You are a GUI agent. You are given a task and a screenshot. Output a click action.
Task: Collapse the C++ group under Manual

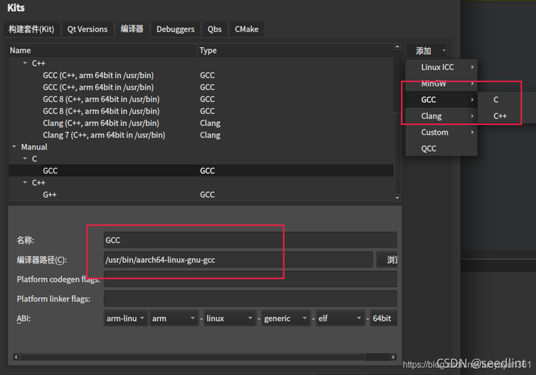click(x=25, y=183)
